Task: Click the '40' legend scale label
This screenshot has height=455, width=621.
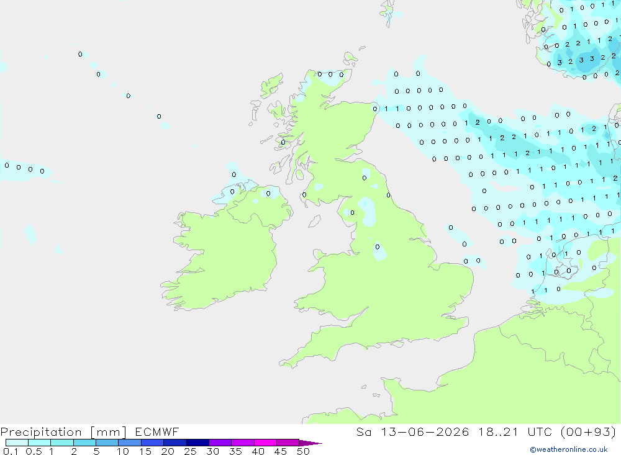Action: pos(258,451)
